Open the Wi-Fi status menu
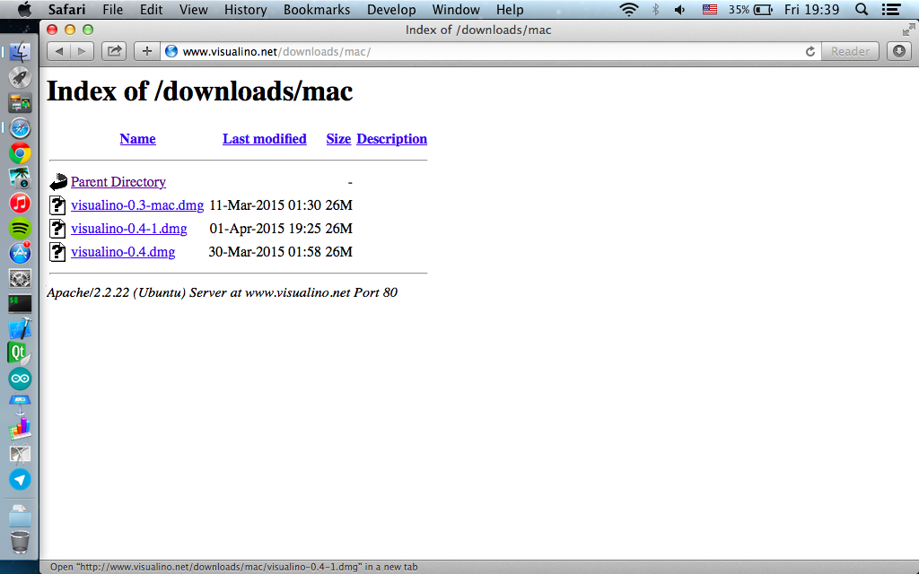This screenshot has width=919, height=574. pos(628,9)
